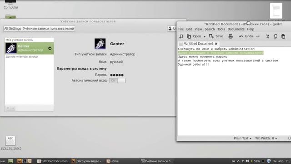Open the Tab Width dropdown
The image size is (291, 164).
[x=266, y=138]
